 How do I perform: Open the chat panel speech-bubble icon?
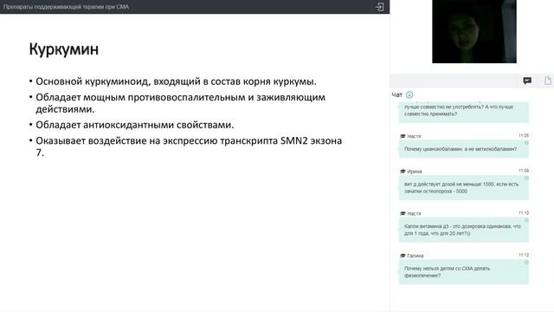[x=527, y=81]
